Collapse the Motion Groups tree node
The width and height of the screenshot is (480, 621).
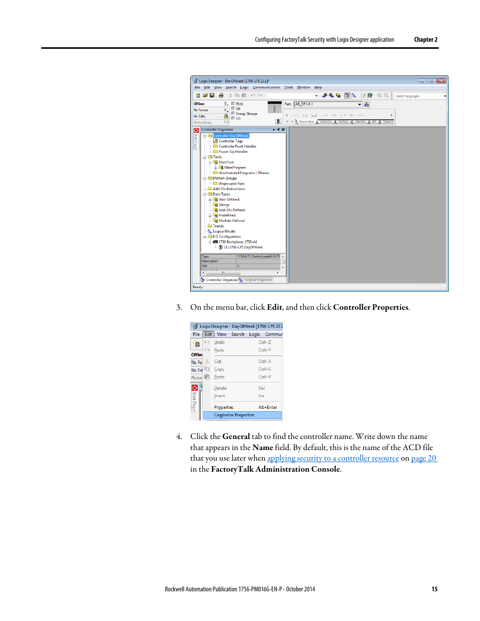point(204,178)
